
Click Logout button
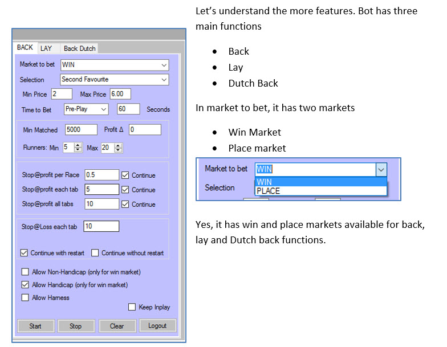[157, 326]
